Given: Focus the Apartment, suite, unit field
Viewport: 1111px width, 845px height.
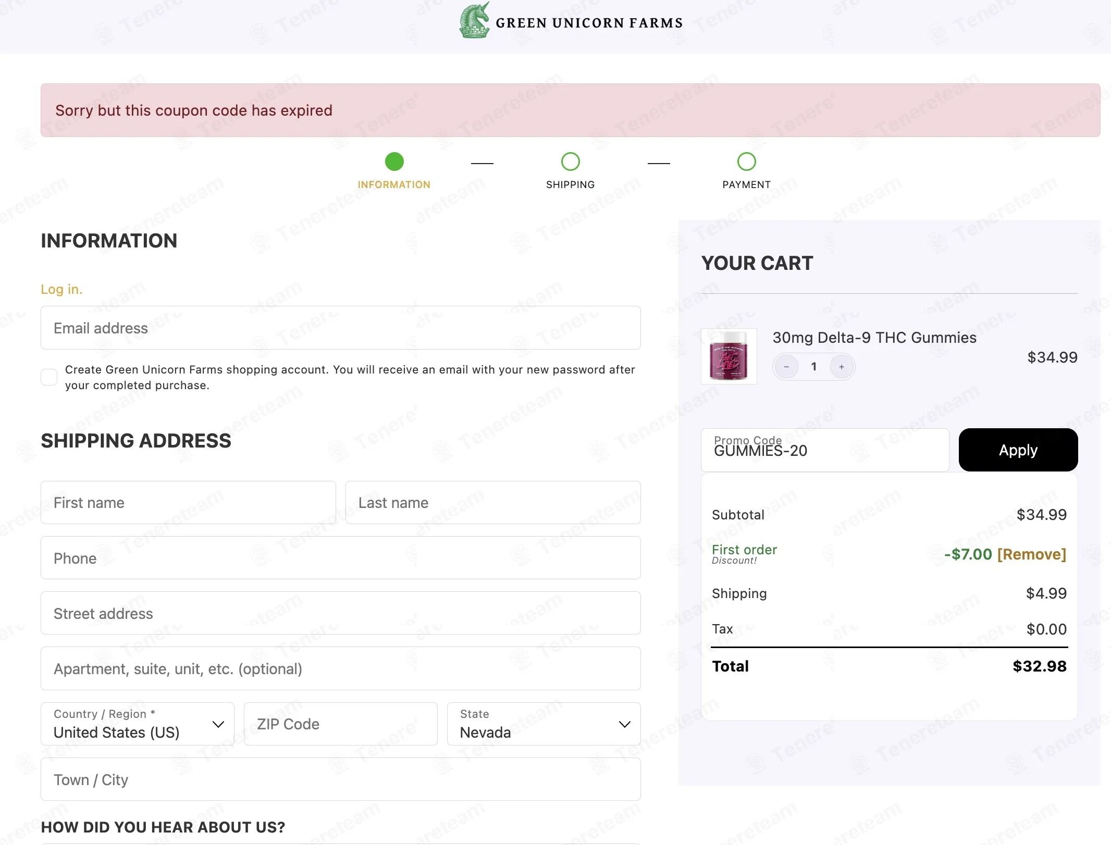Looking at the screenshot, I should tap(341, 668).
